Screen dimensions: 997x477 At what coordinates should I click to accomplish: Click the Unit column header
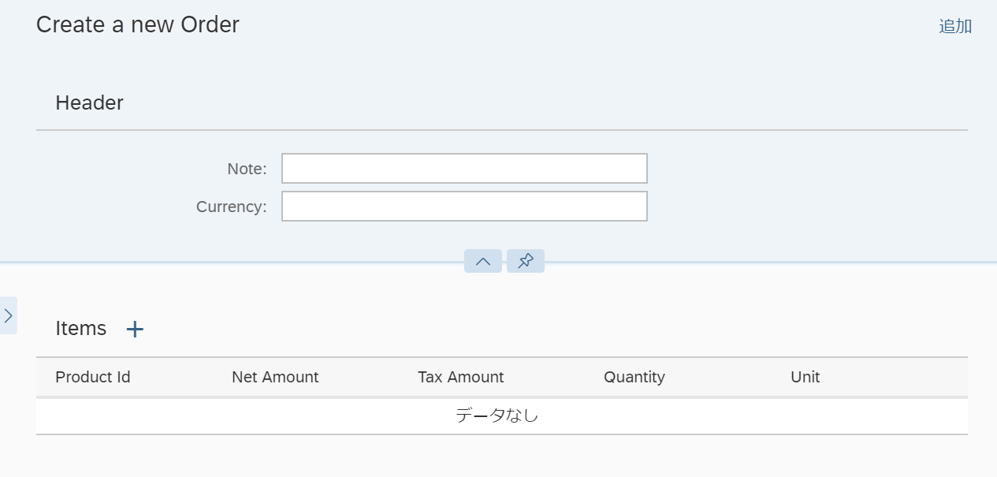pos(805,377)
